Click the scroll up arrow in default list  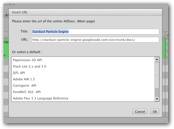[157, 59]
